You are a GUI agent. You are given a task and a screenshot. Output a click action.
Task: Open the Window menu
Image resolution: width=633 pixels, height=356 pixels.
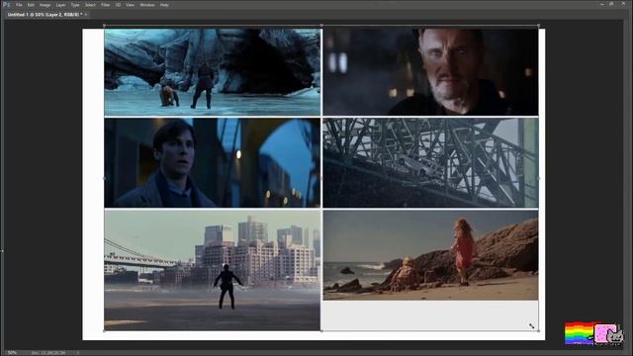coord(147,5)
